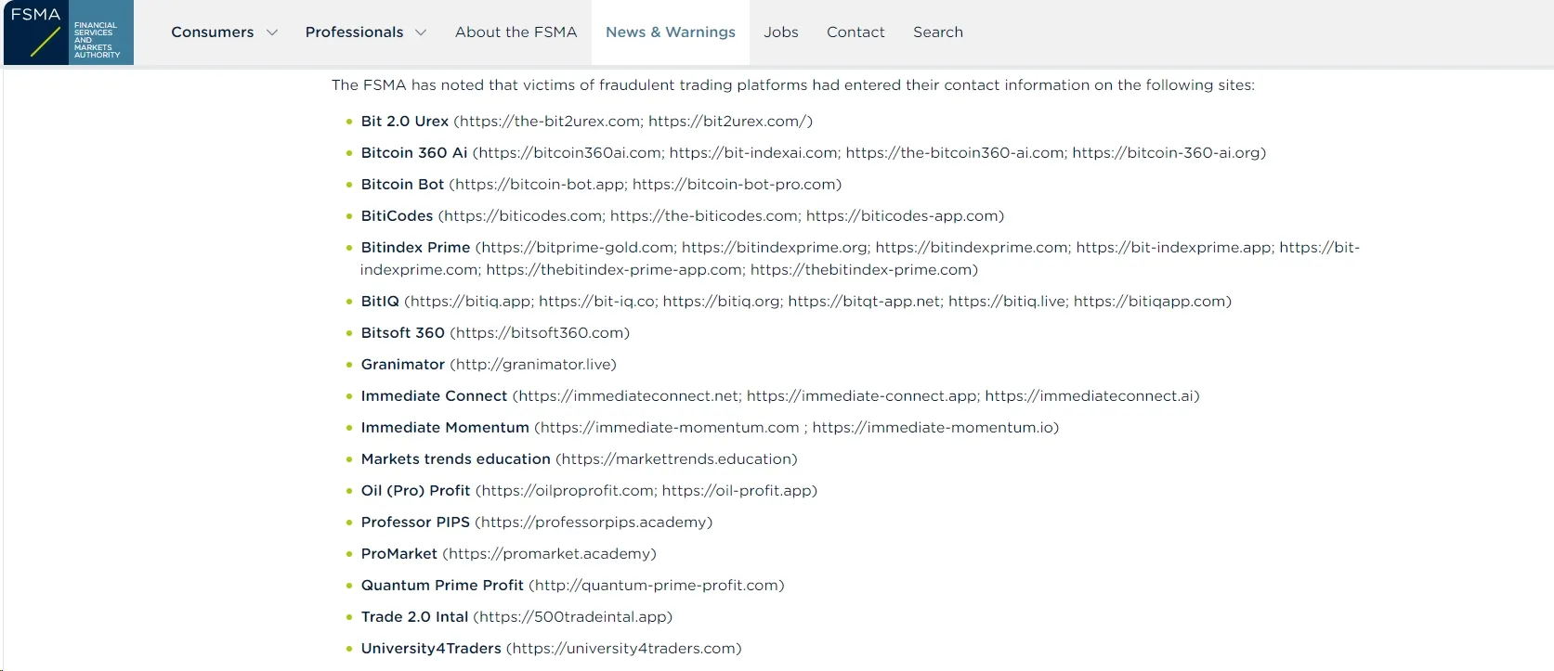Screen dimensions: 1554x671
Task: Select the Bitindex Prime entry name
Action: 415,248
